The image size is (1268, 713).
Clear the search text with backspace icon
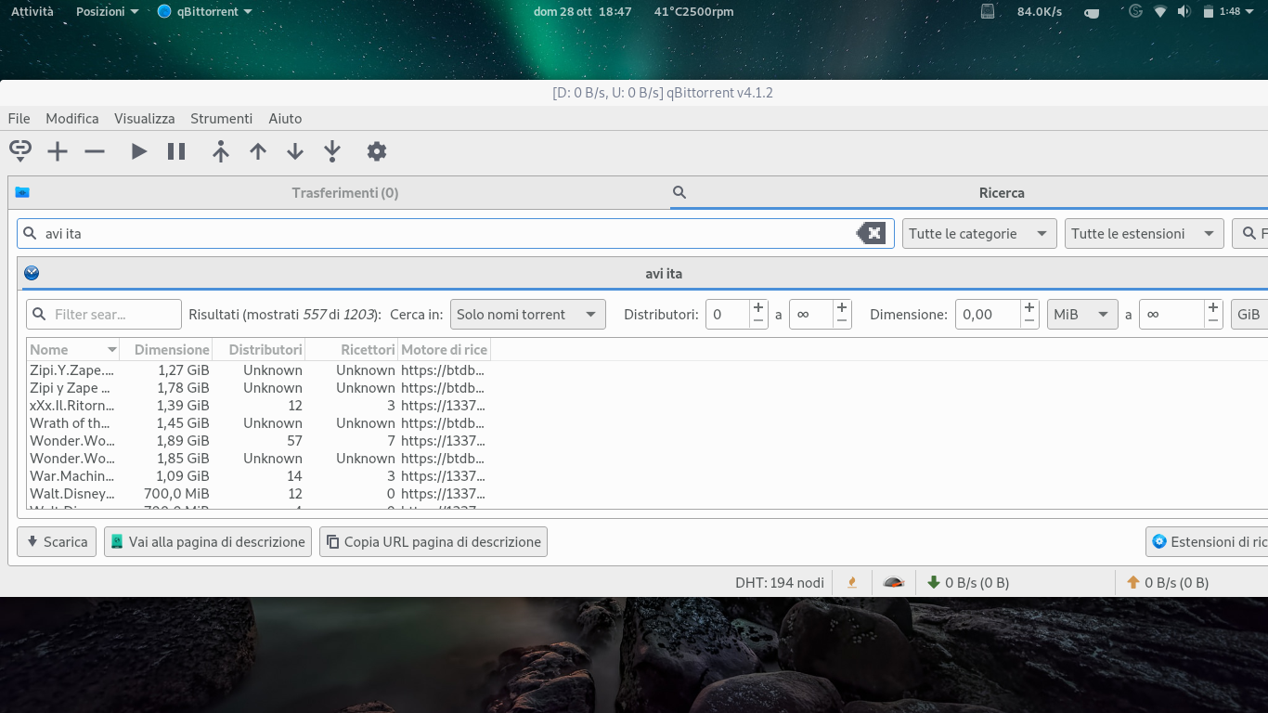pos(871,234)
